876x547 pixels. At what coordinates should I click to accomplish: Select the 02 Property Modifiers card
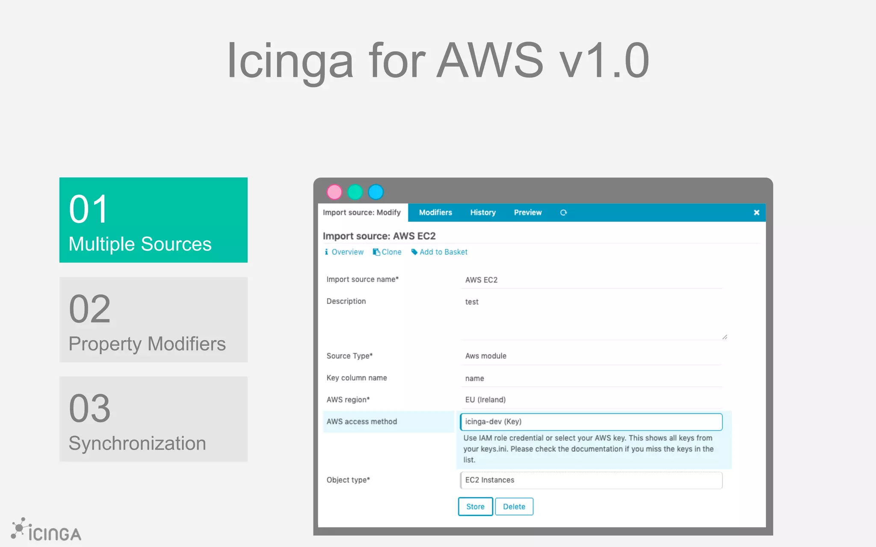[x=153, y=320]
